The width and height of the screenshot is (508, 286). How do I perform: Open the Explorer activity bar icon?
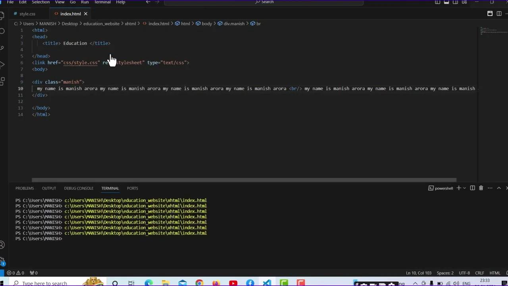pyautogui.click(x=2, y=15)
